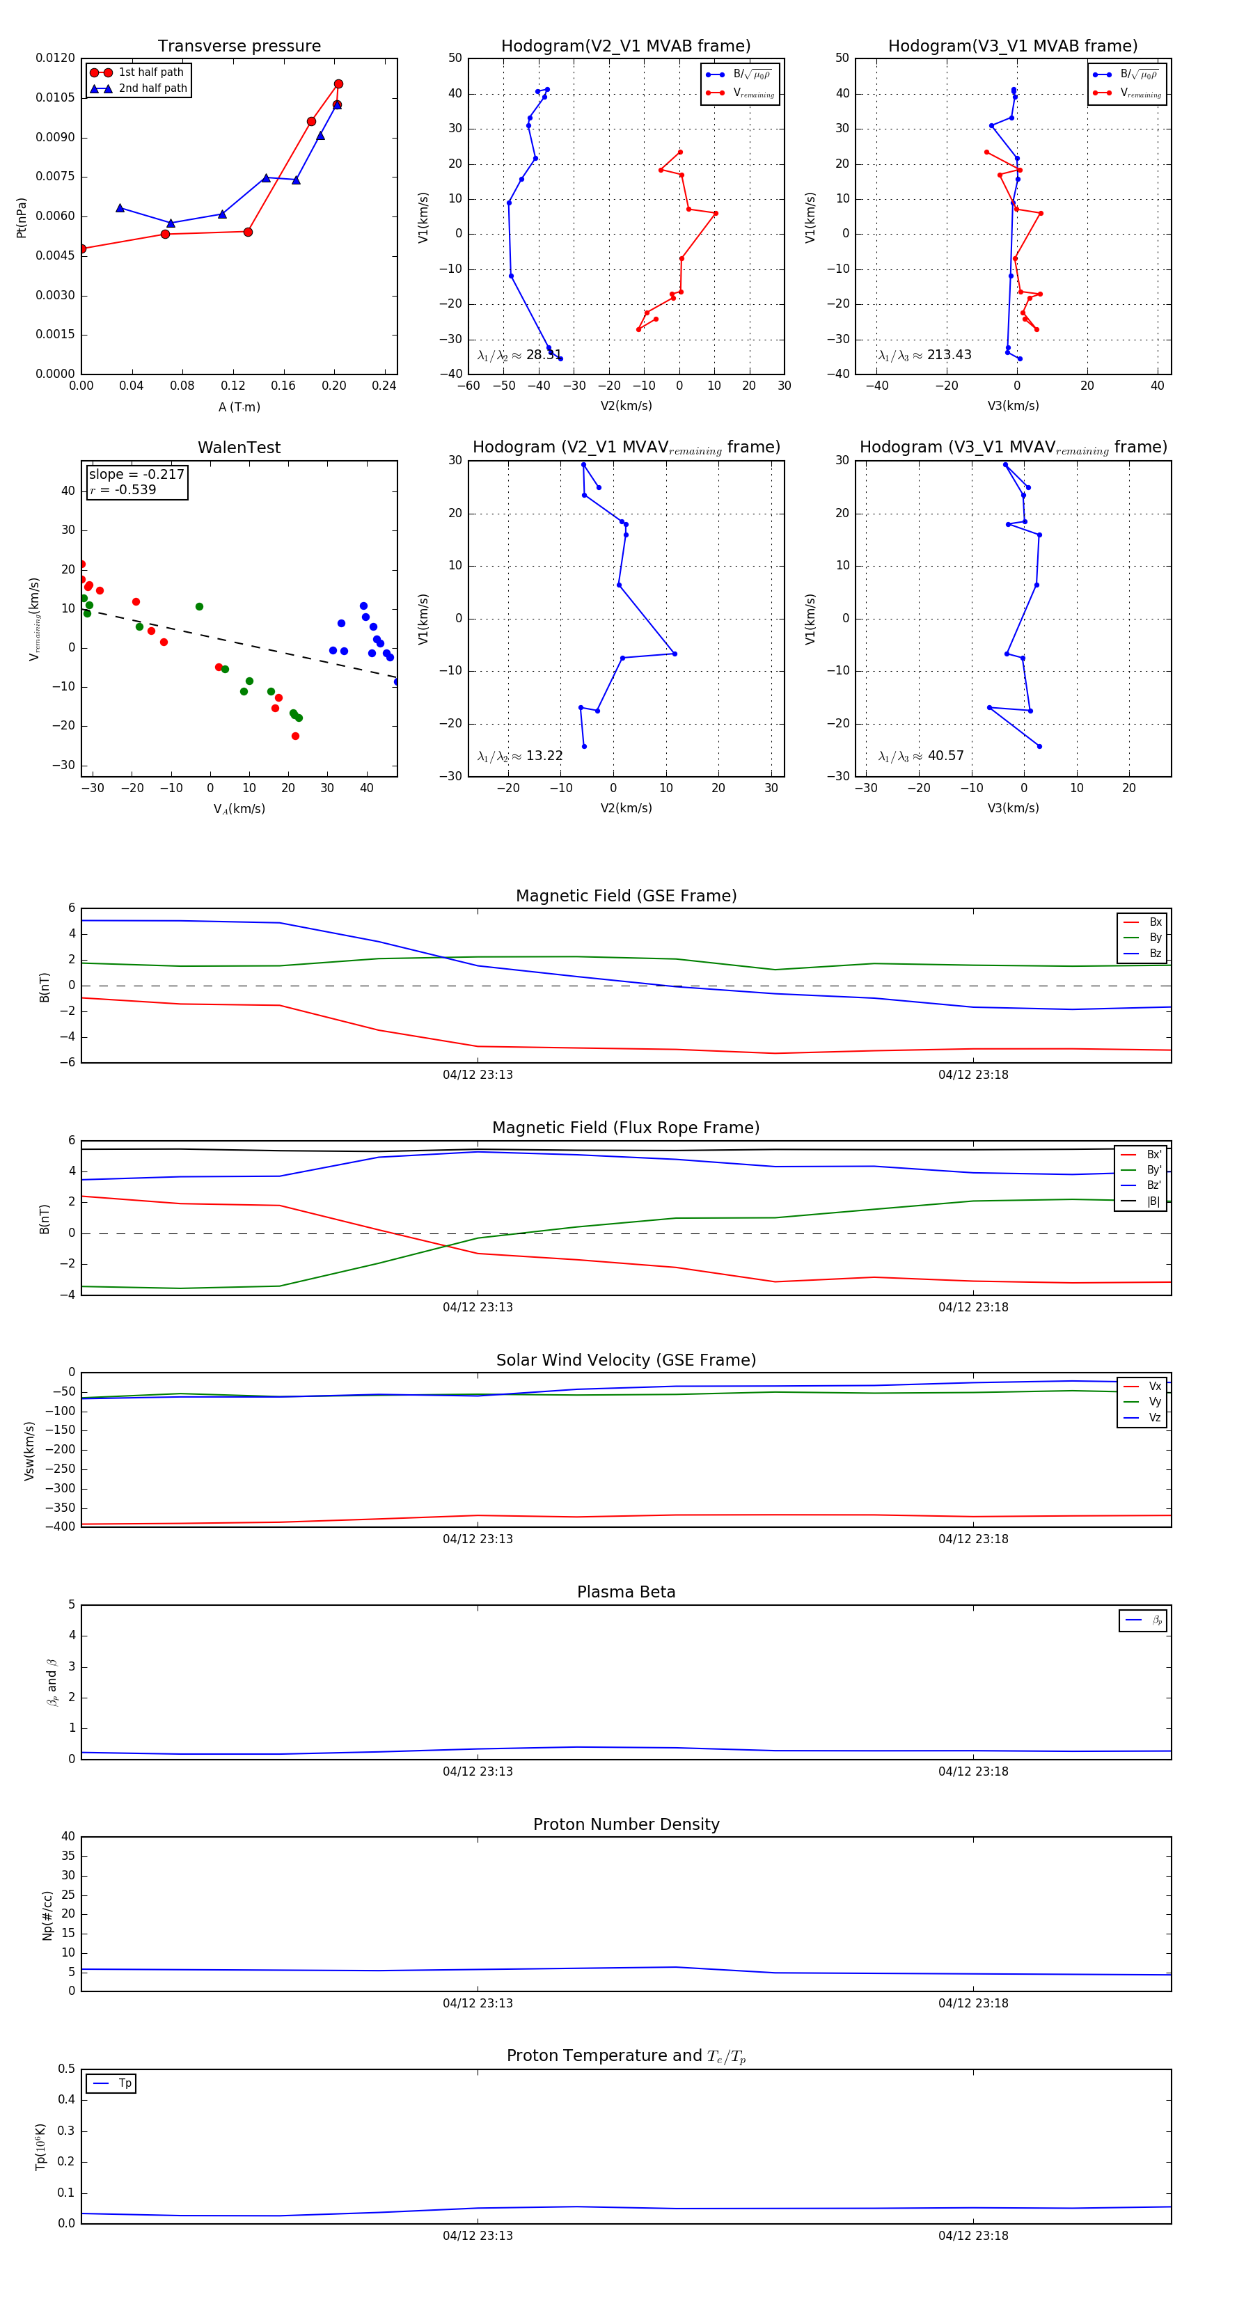Click the λ1/λ2 ≈ 28.31 annotation
The height and width of the screenshot is (2297, 1253).
tap(520, 355)
